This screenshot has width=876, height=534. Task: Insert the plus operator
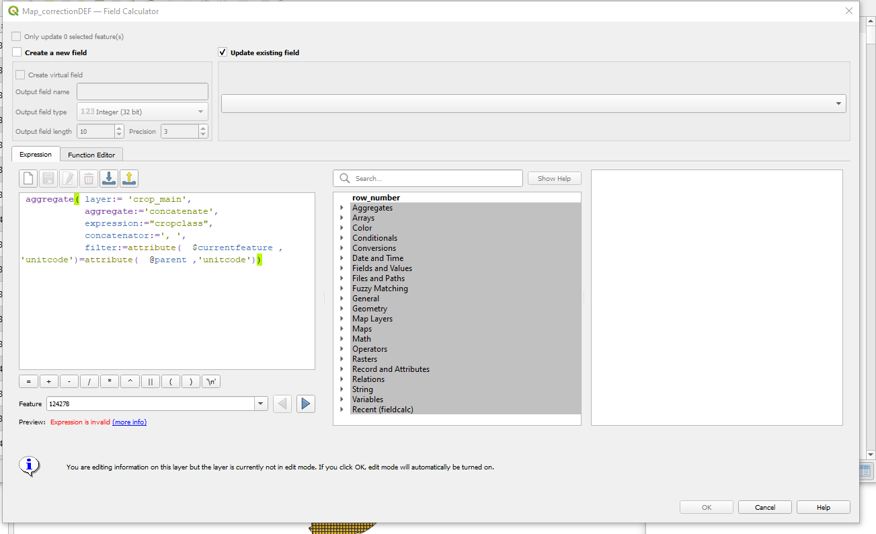pyautogui.click(x=48, y=381)
